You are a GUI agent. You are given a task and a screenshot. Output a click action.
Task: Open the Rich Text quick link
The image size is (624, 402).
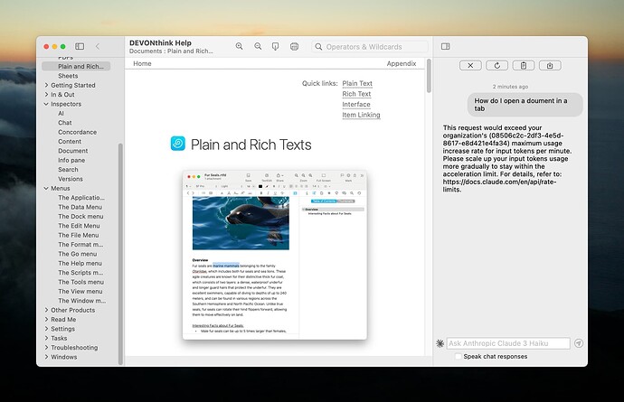[x=356, y=94]
